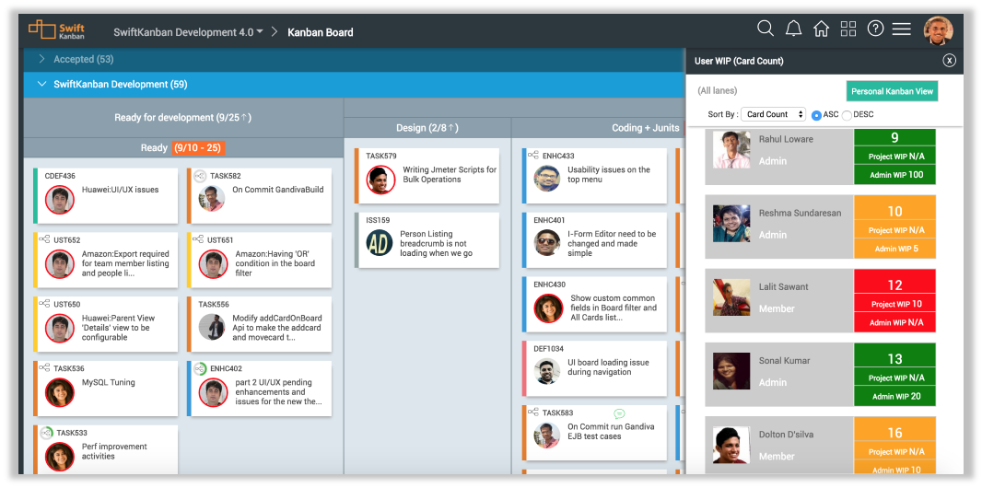The image size is (982, 488).
Task: Open the search magnifier icon
Action: 765,29
